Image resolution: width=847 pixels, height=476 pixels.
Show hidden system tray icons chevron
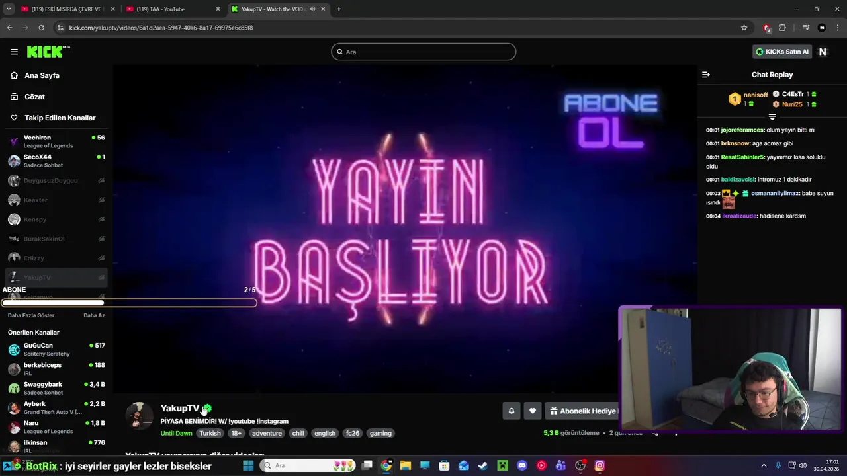point(764,465)
